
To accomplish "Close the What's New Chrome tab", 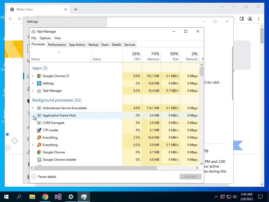I will point(65,9).
